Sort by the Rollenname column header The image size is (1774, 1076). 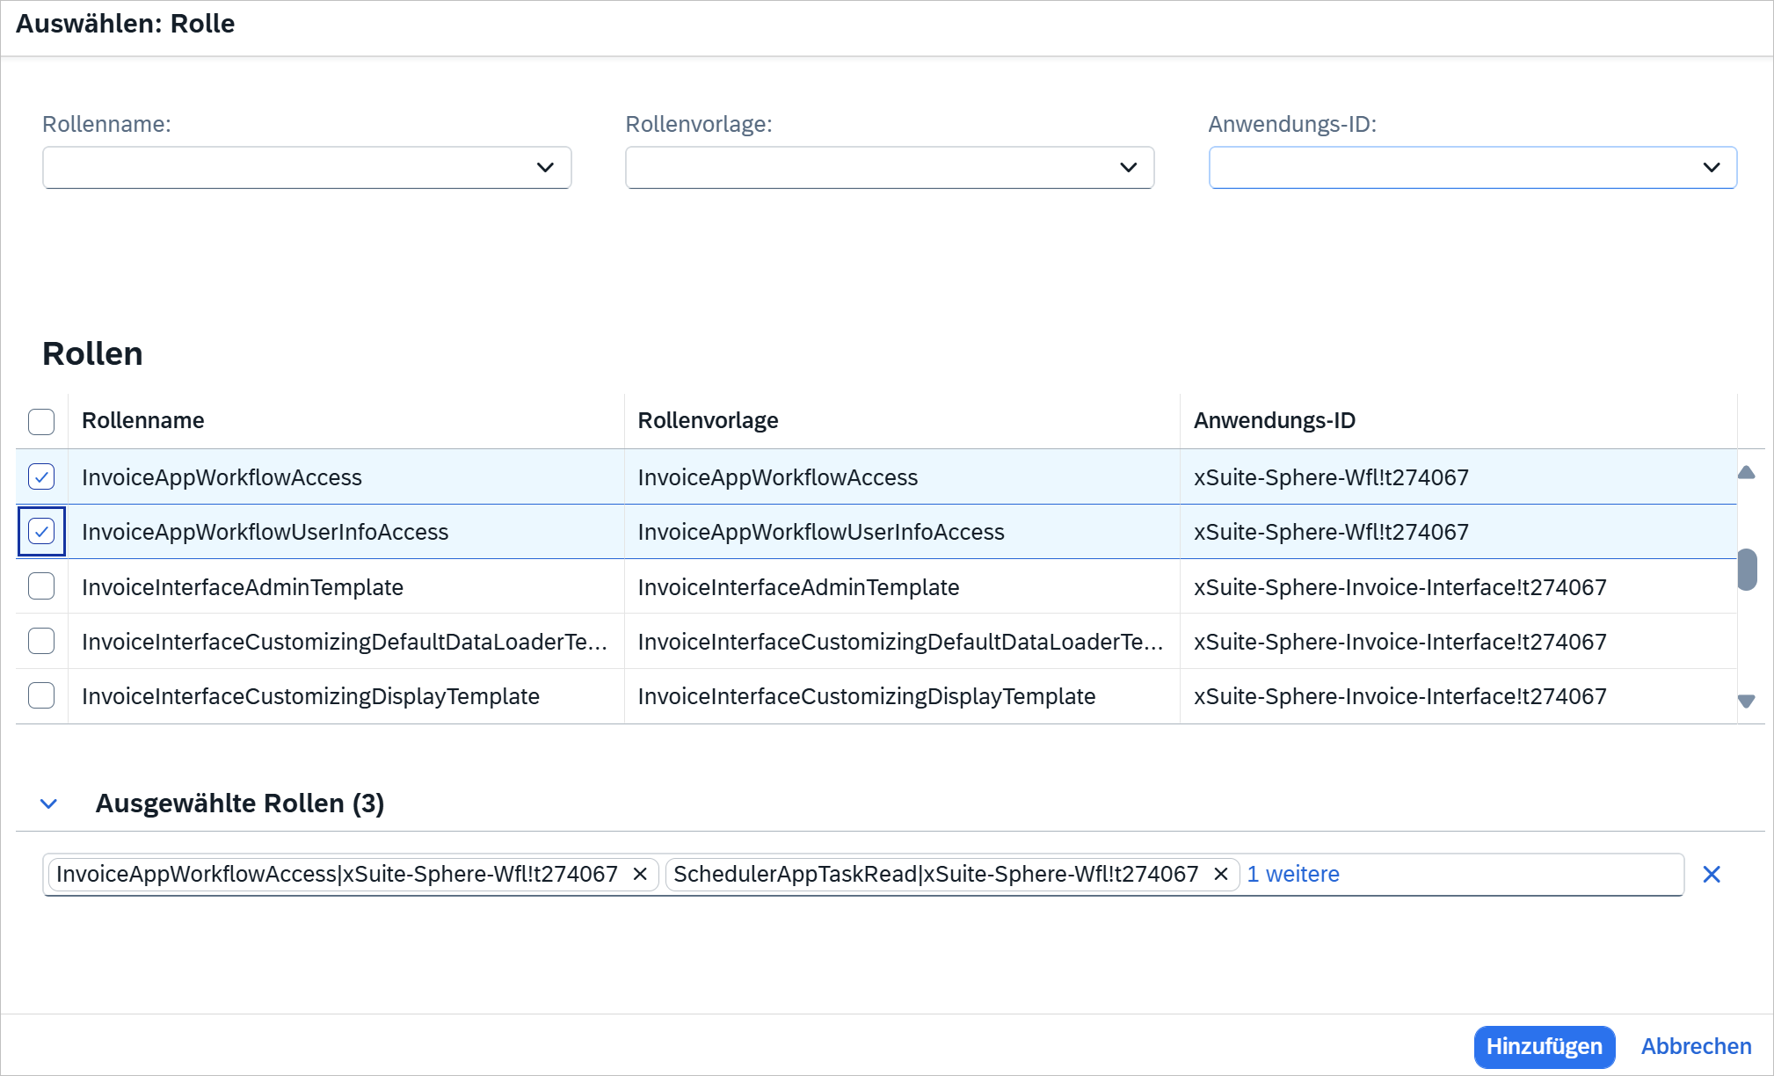pyautogui.click(x=143, y=420)
